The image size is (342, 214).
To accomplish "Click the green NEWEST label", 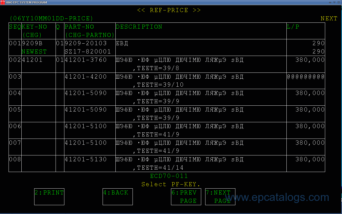I will pyautogui.click(x=34, y=52).
